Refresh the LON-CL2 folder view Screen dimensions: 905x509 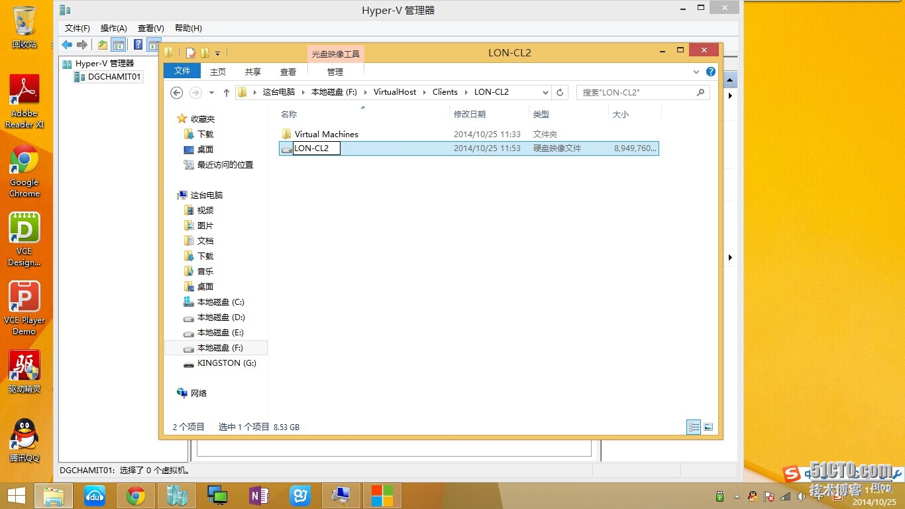pos(560,93)
